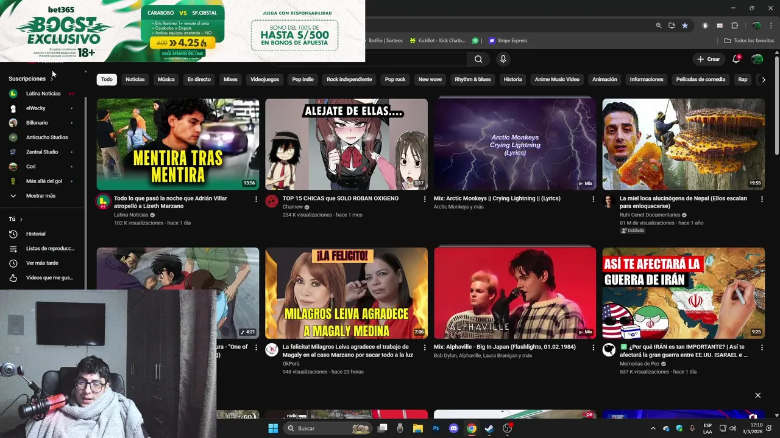Open GUERRA DE IRÁN video thumbnail
Screen dimensions: 780x438
pos(683,293)
